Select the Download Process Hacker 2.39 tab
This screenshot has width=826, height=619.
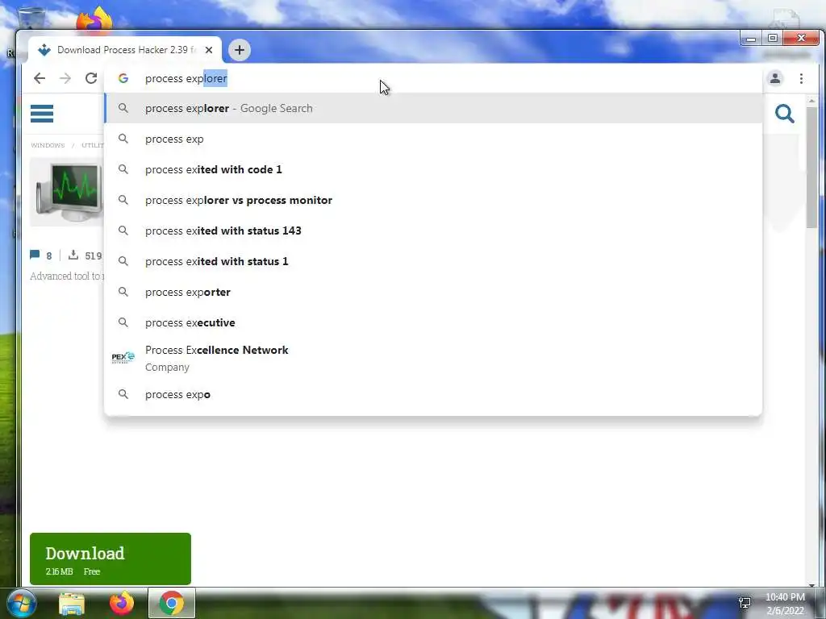pyautogui.click(x=125, y=50)
